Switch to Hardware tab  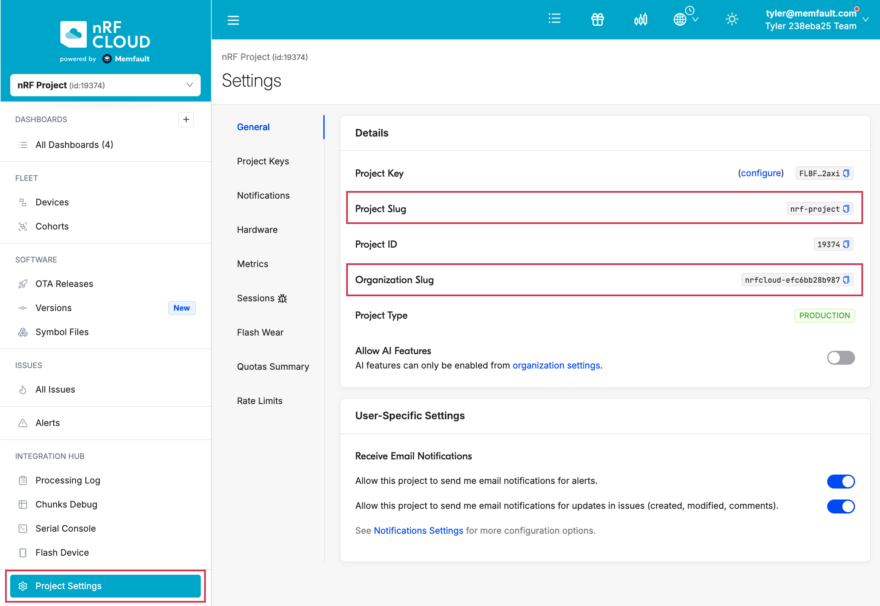pyautogui.click(x=257, y=229)
